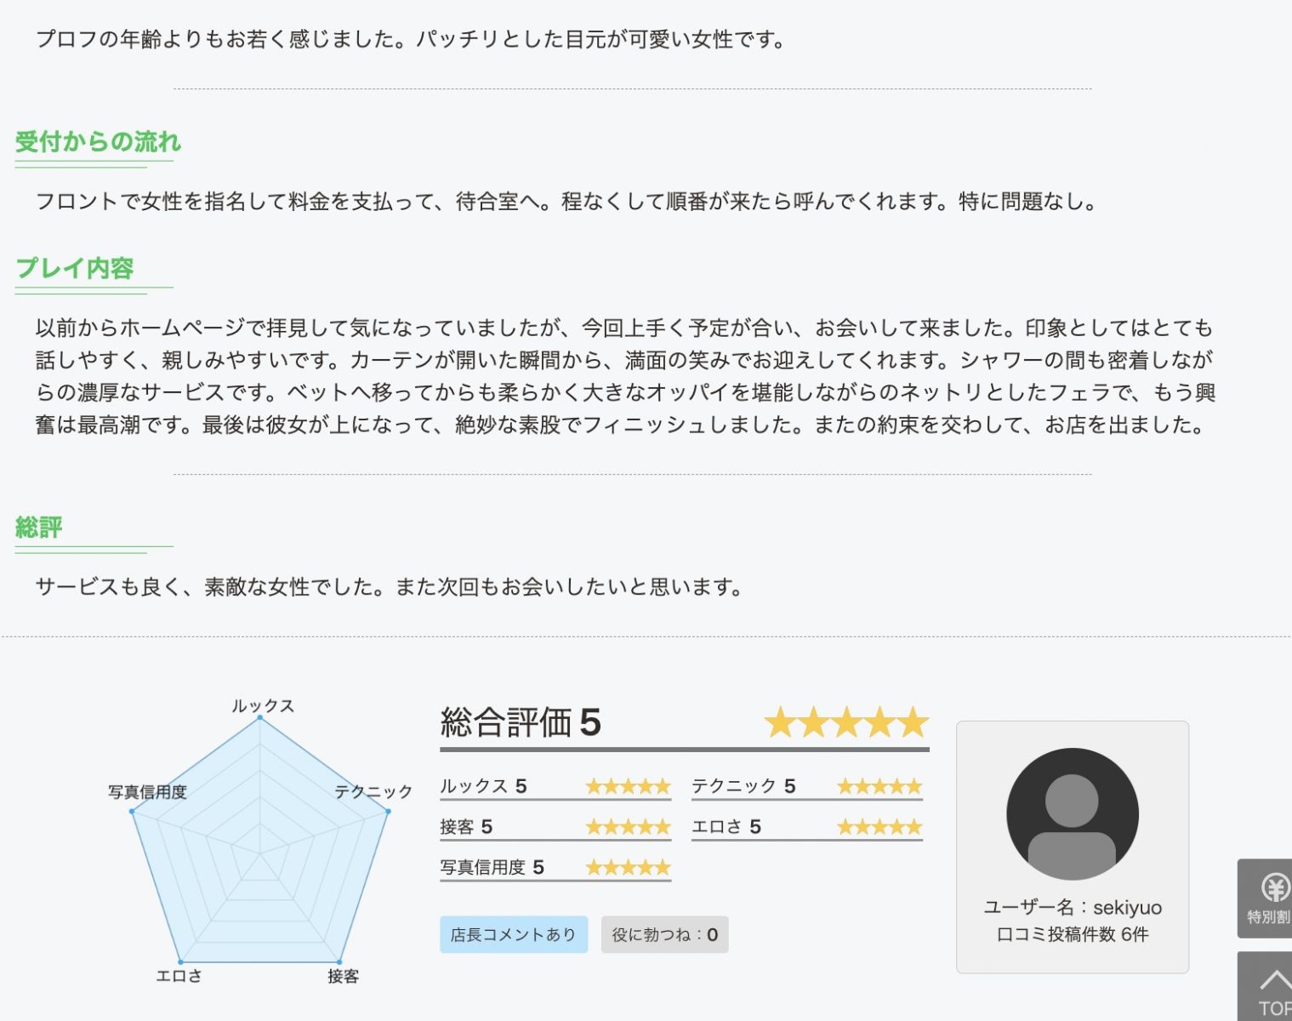Open user name sekiyuo profile
Viewport: 1292px width, 1021px height.
(1073, 907)
